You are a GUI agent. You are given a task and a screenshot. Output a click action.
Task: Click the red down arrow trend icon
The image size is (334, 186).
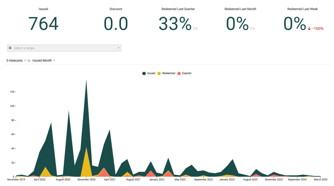[x=309, y=29]
